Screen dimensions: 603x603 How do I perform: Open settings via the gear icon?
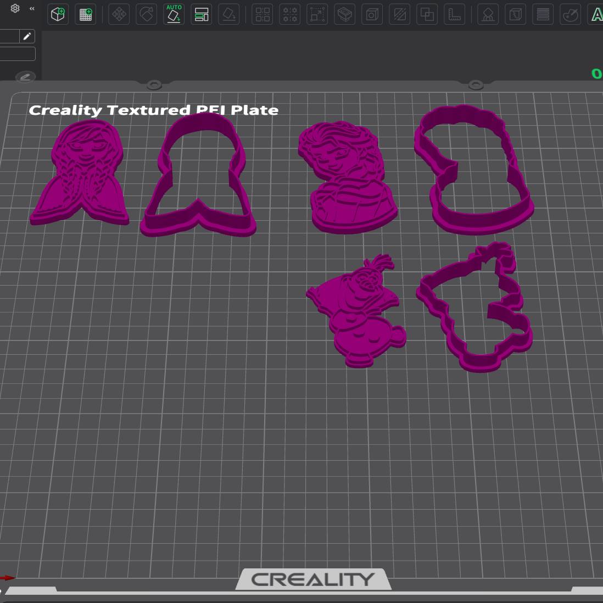coord(15,8)
